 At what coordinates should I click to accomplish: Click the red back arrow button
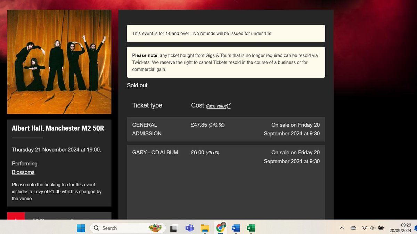click(16, 216)
